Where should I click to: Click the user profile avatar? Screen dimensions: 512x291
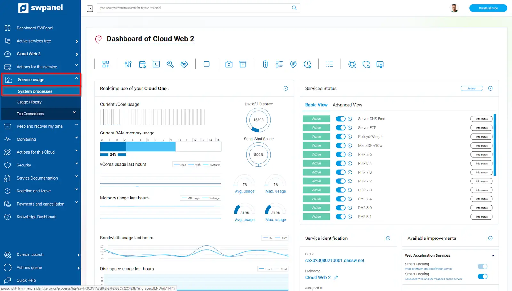tap(454, 8)
